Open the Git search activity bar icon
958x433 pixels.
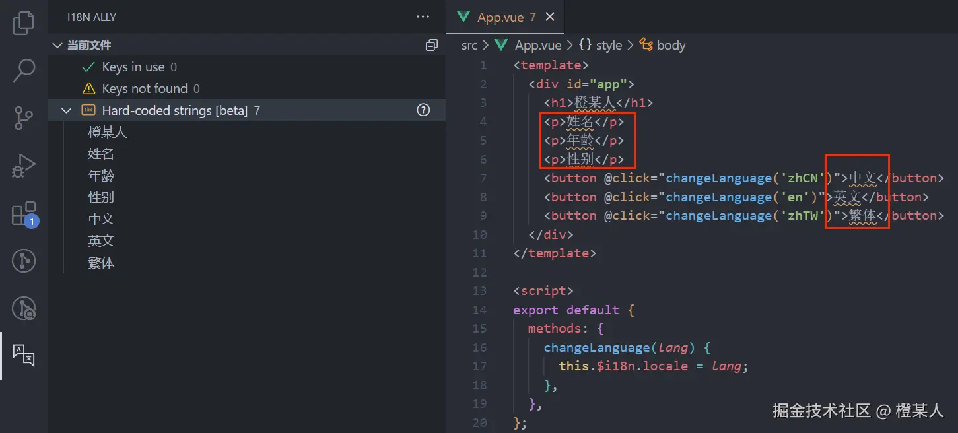click(24, 309)
